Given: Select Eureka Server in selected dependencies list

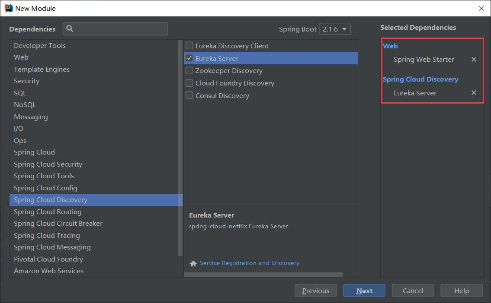Looking at the screenshot, I should click(415, 93).
